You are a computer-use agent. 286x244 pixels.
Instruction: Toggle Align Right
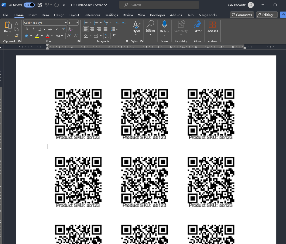click(x=99, y=29)
